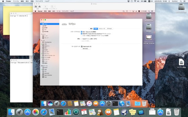
Task: Open the ファイル menu in local menu bar
Action: tap(16, 1)
